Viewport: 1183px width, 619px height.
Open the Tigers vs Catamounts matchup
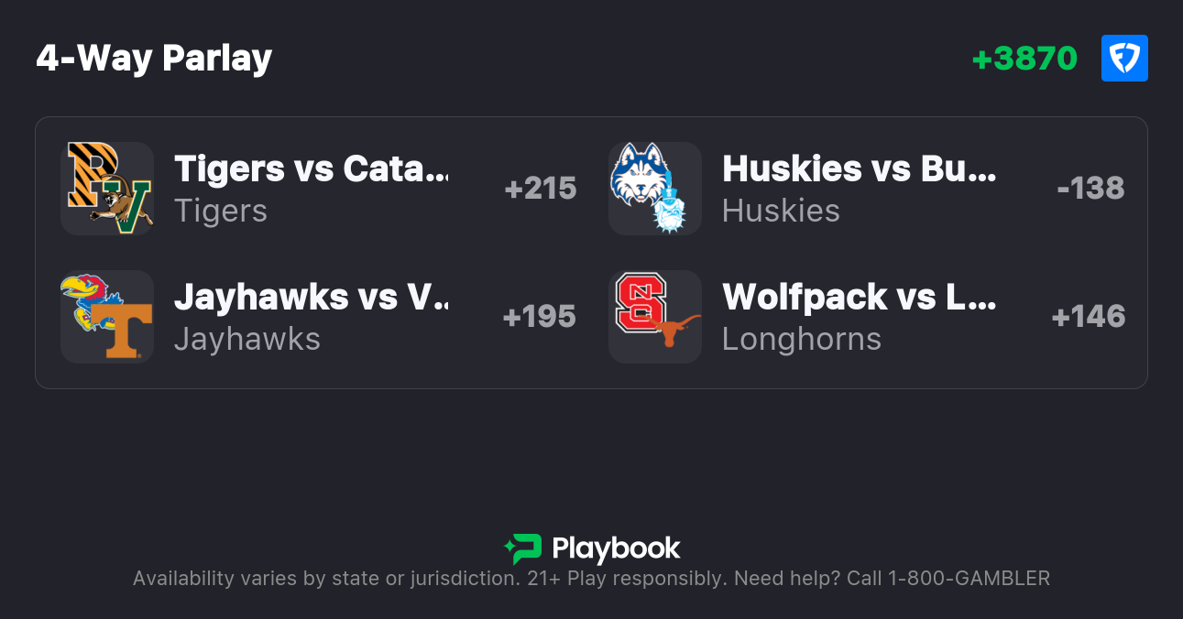point(312,168)
